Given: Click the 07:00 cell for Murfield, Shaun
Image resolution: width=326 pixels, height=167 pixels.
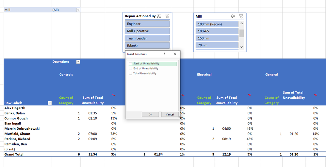Looking at the screenshot, I should coord(93,134).
